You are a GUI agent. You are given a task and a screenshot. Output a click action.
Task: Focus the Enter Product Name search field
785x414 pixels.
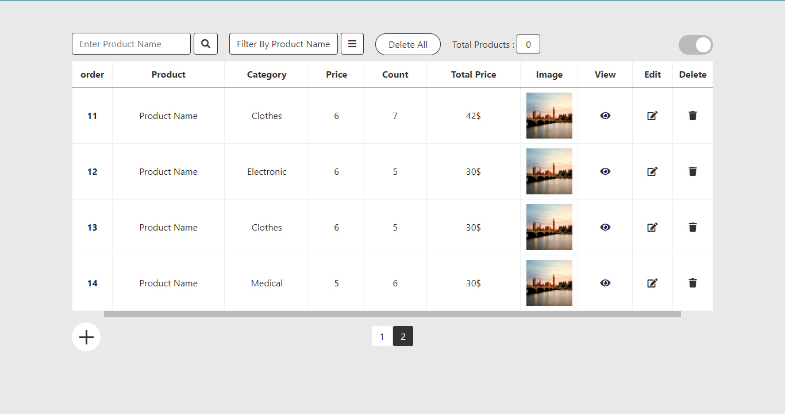pos(131,44)
